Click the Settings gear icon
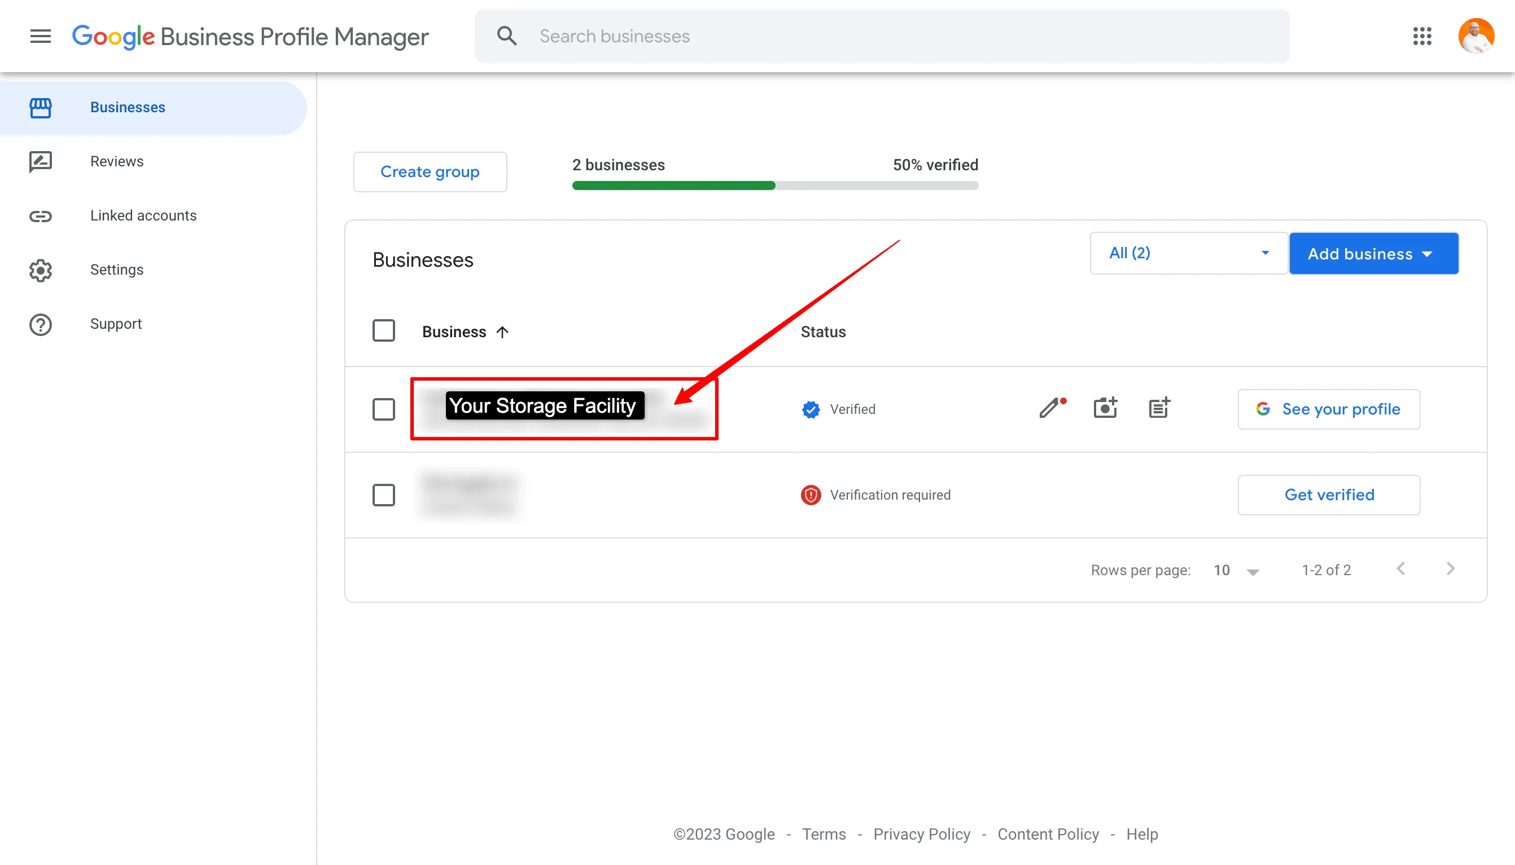The image size is (1515, 865). 41,270
